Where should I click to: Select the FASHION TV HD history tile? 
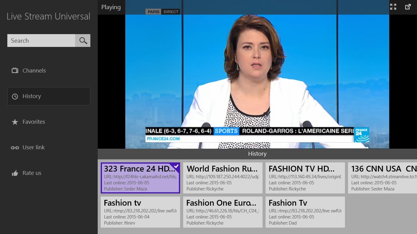(305, 178)
